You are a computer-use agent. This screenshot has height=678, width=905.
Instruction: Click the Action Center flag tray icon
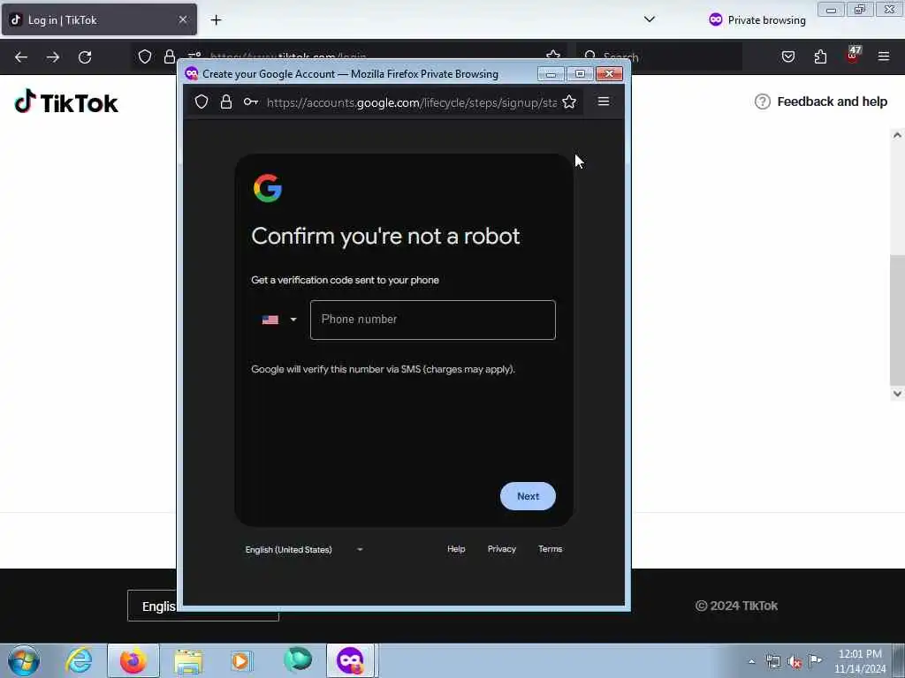click(x=816, y=660)
